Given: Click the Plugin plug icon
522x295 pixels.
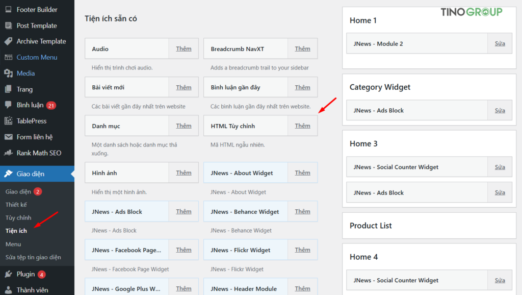Looking at the screenshot, I should (x=8, y=275).
